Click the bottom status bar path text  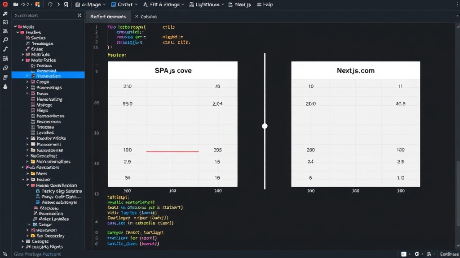click(x=37, y=254)
